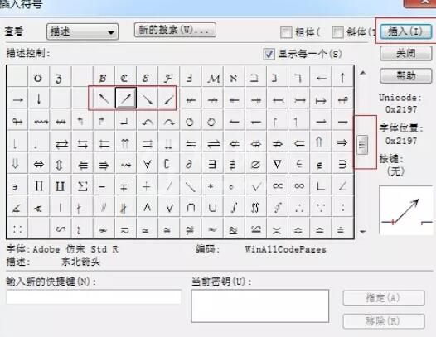The height and width of the screenshot is (337, 436).
Task: Click the WinAllCodePages encoding text
Action: click(x=285, y=249)
